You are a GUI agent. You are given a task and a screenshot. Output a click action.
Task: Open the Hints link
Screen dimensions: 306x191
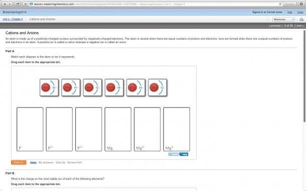pyautogui.click(x=33, y=162)
